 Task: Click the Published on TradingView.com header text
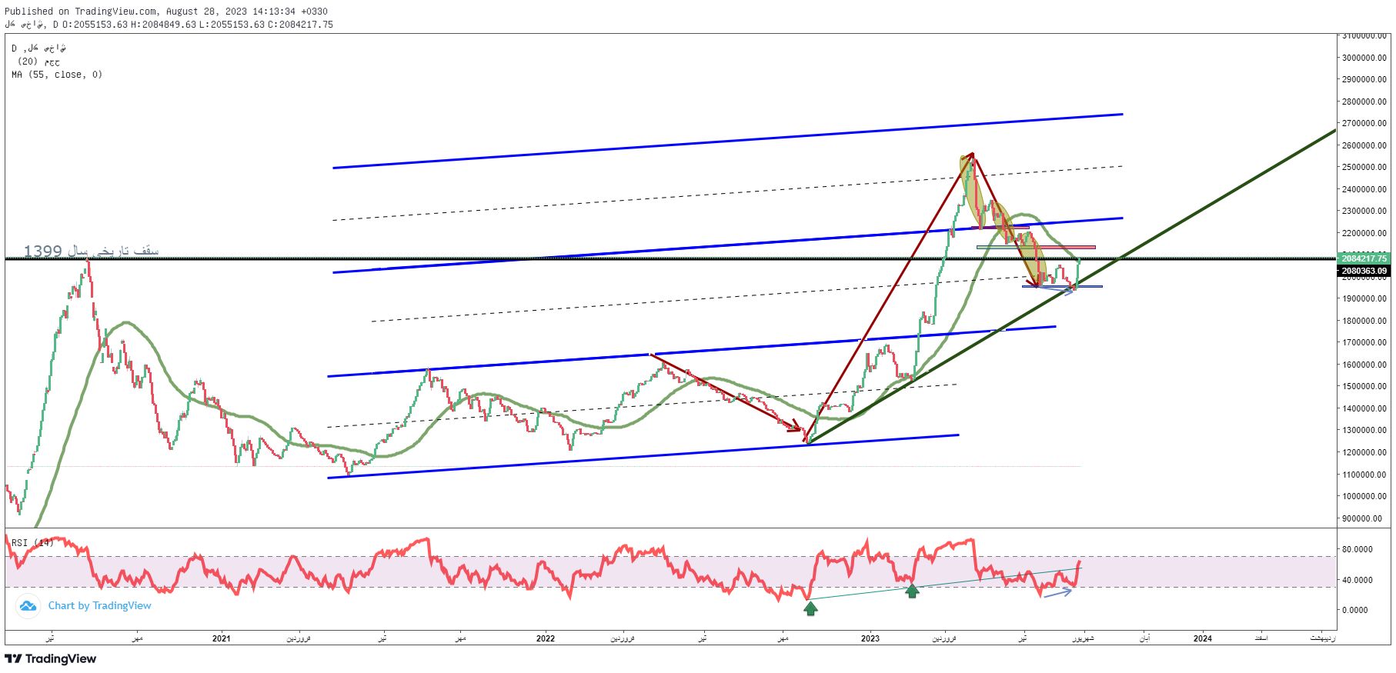[x=166, y=12]
